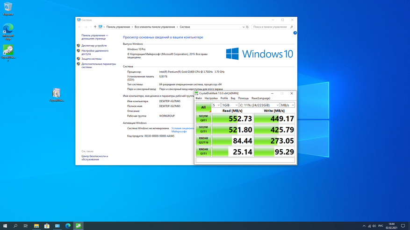Click the 449.17 write result
410x230 pixels.
pyautogui.click(x=274, y=118)
